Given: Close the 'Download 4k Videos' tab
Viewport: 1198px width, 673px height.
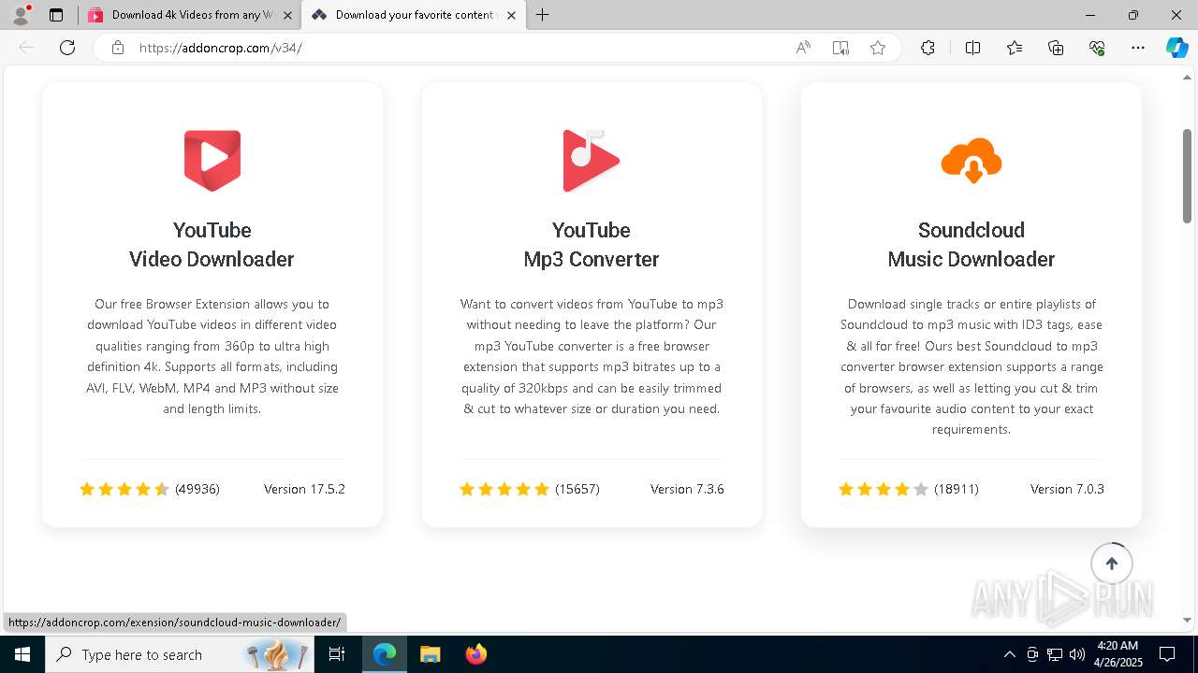Looking at the screenshot, I should 287,15.
